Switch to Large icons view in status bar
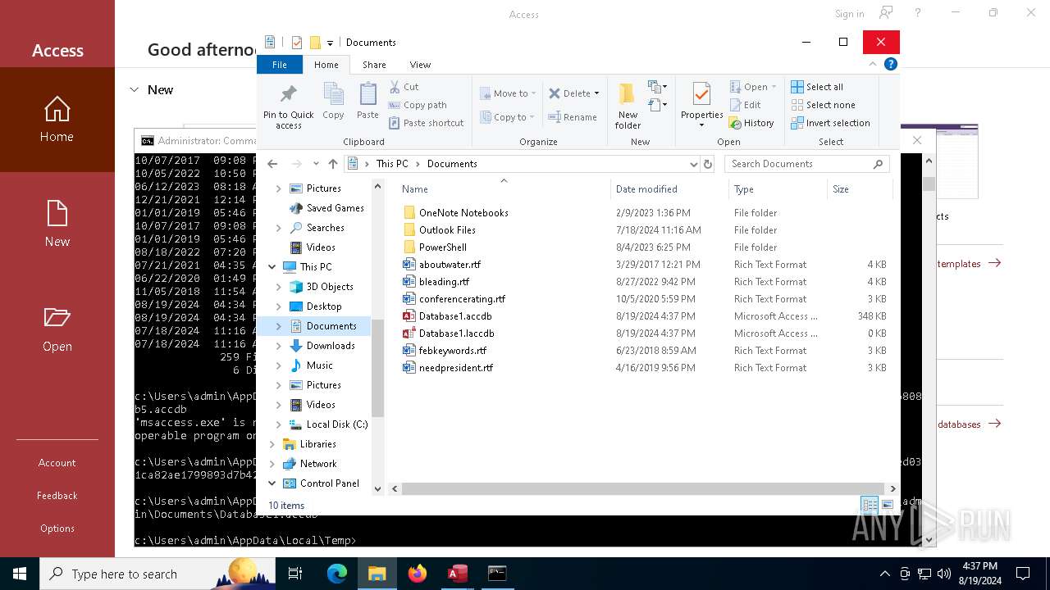This screenshot has width=1050, height=590. [x=887, y=505]
